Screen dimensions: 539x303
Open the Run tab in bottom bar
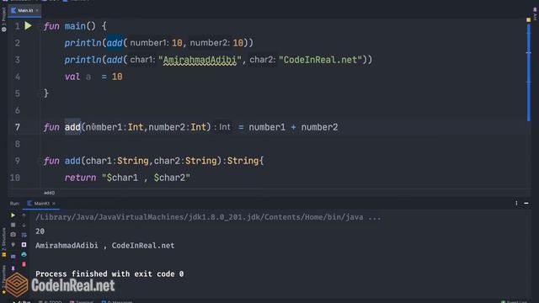22,301
